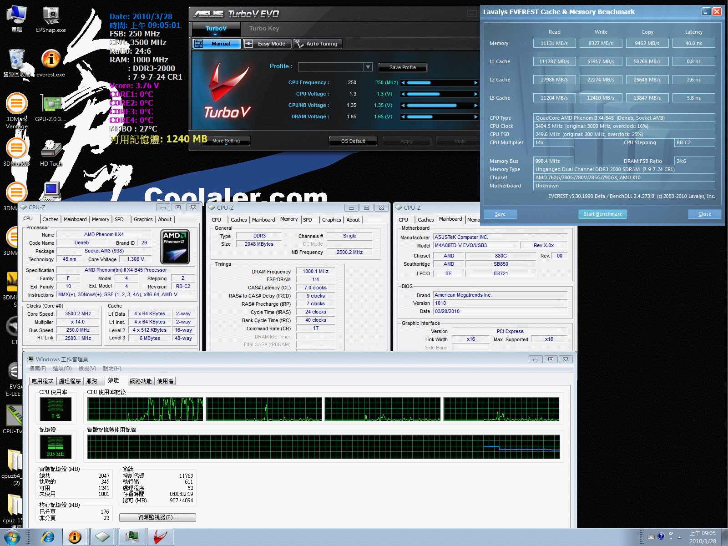Open SPD tab in middle CPU-Z window
This screenshot has height=546, width=728.
pos(308,220)
